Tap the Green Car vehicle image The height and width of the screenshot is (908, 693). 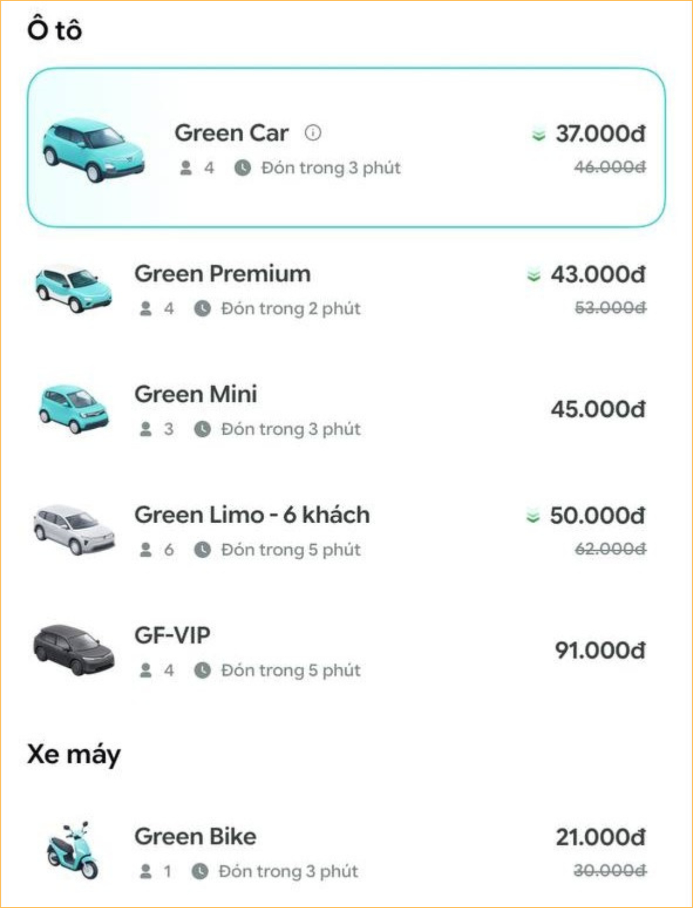93,151
